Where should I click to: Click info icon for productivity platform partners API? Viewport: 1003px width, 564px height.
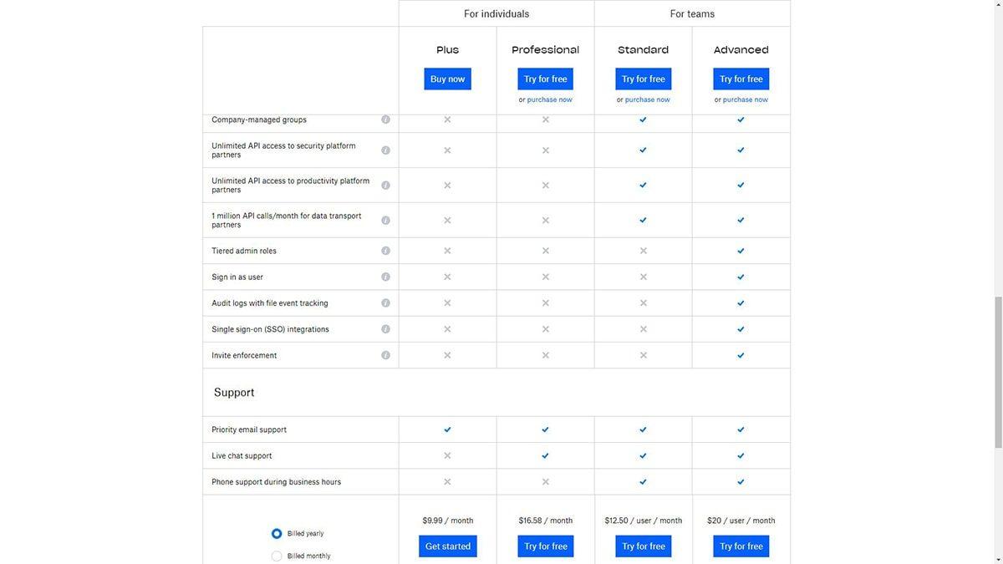pos(385,185)
